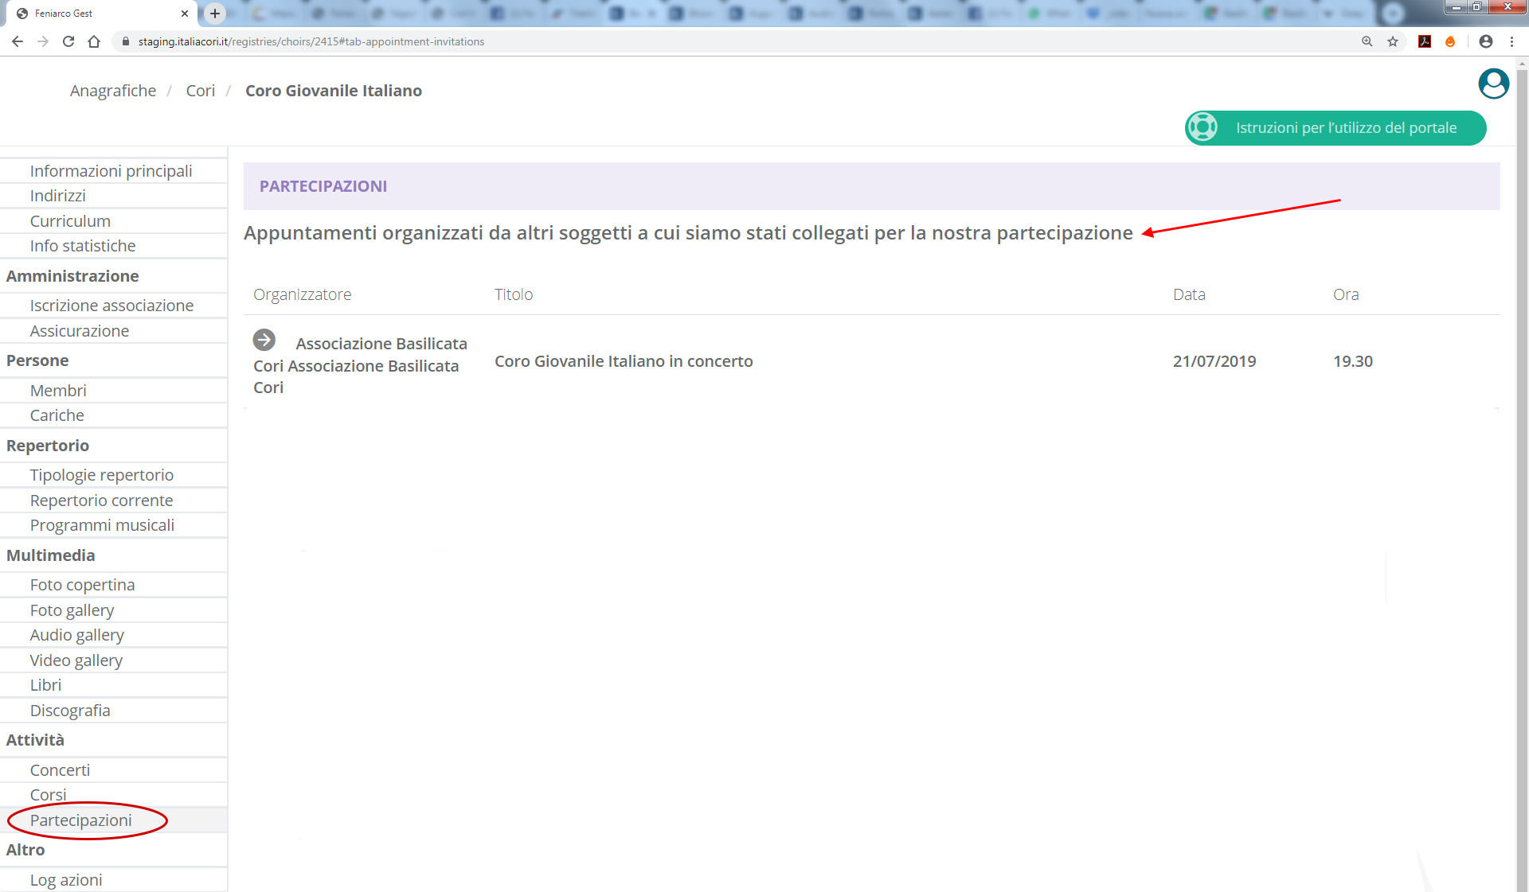This screenshot has height=892, width=1529.
Task: Bookmark the page with the star icon
Action: click(x=1393, y=41)
